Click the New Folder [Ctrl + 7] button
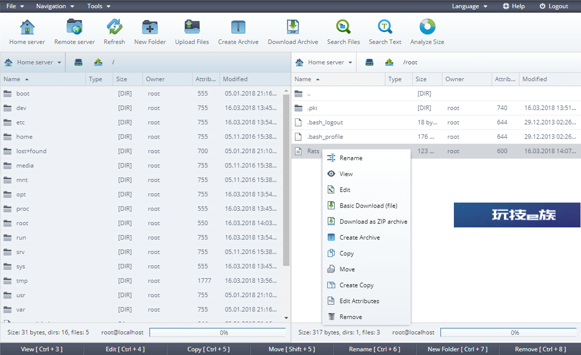Image resolution: width=581 pixels, height=355 pixels. point(458,349)
